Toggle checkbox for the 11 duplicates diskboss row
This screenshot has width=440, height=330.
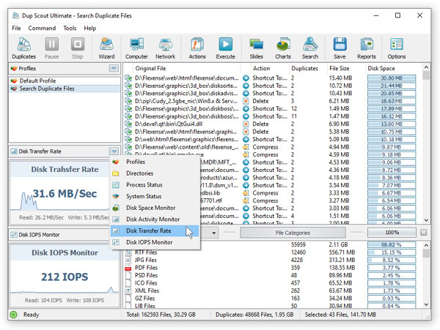tap(128, 116)
